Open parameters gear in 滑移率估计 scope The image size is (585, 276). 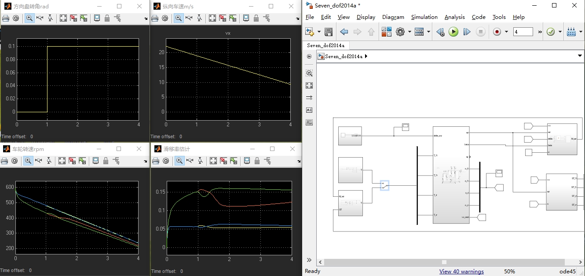[166, 161]
